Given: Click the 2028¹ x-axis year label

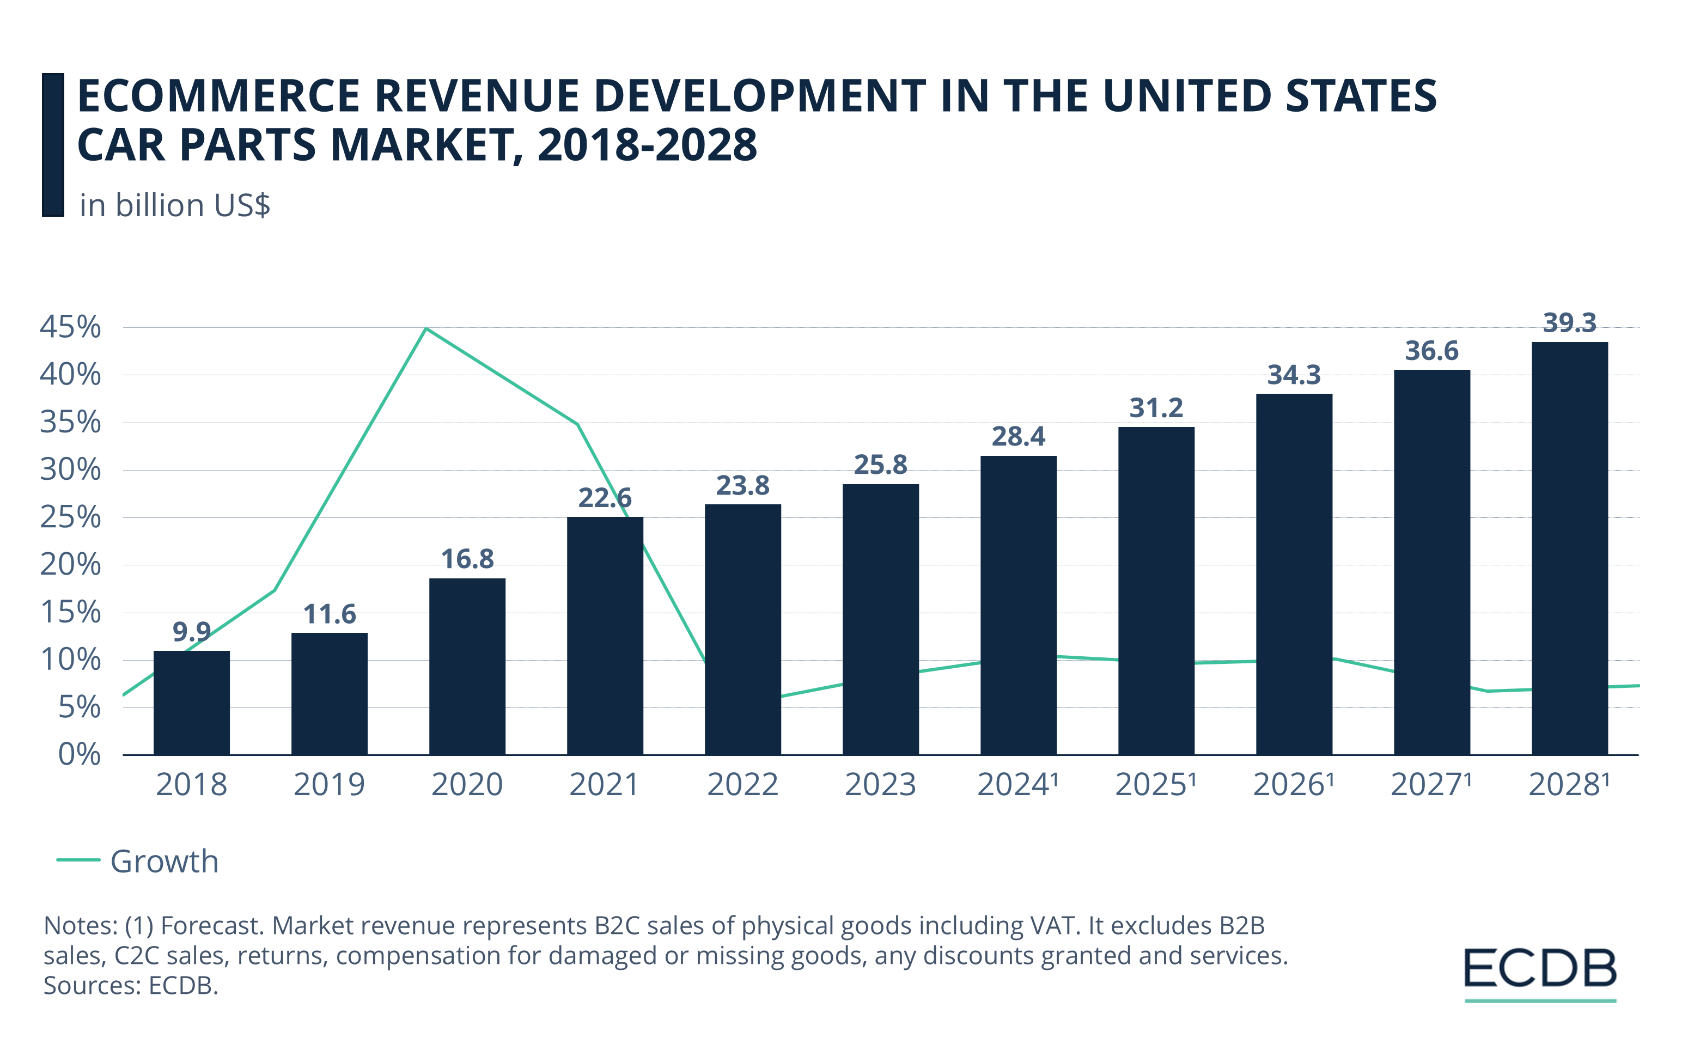Looking at the screenshot, I should pos(1569,785).
